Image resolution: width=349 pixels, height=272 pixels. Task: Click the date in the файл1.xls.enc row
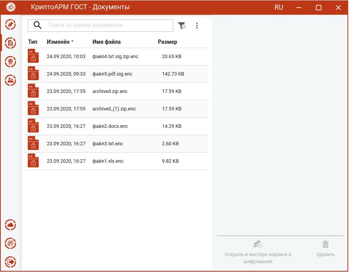point(66,161)
